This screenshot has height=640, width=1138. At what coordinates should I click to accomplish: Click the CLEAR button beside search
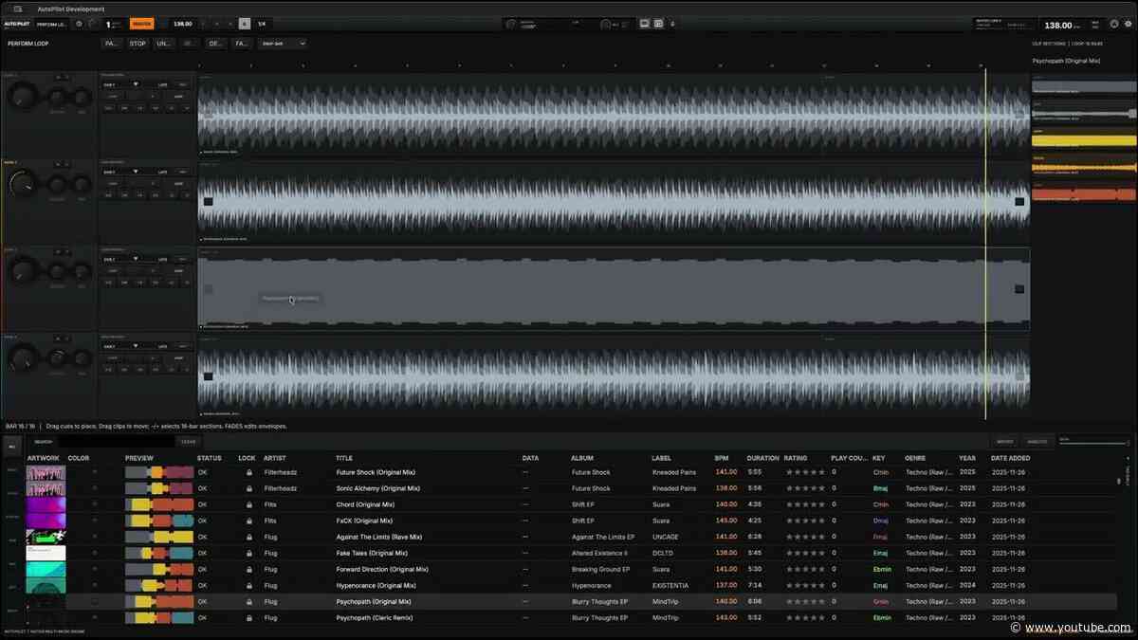189,441
